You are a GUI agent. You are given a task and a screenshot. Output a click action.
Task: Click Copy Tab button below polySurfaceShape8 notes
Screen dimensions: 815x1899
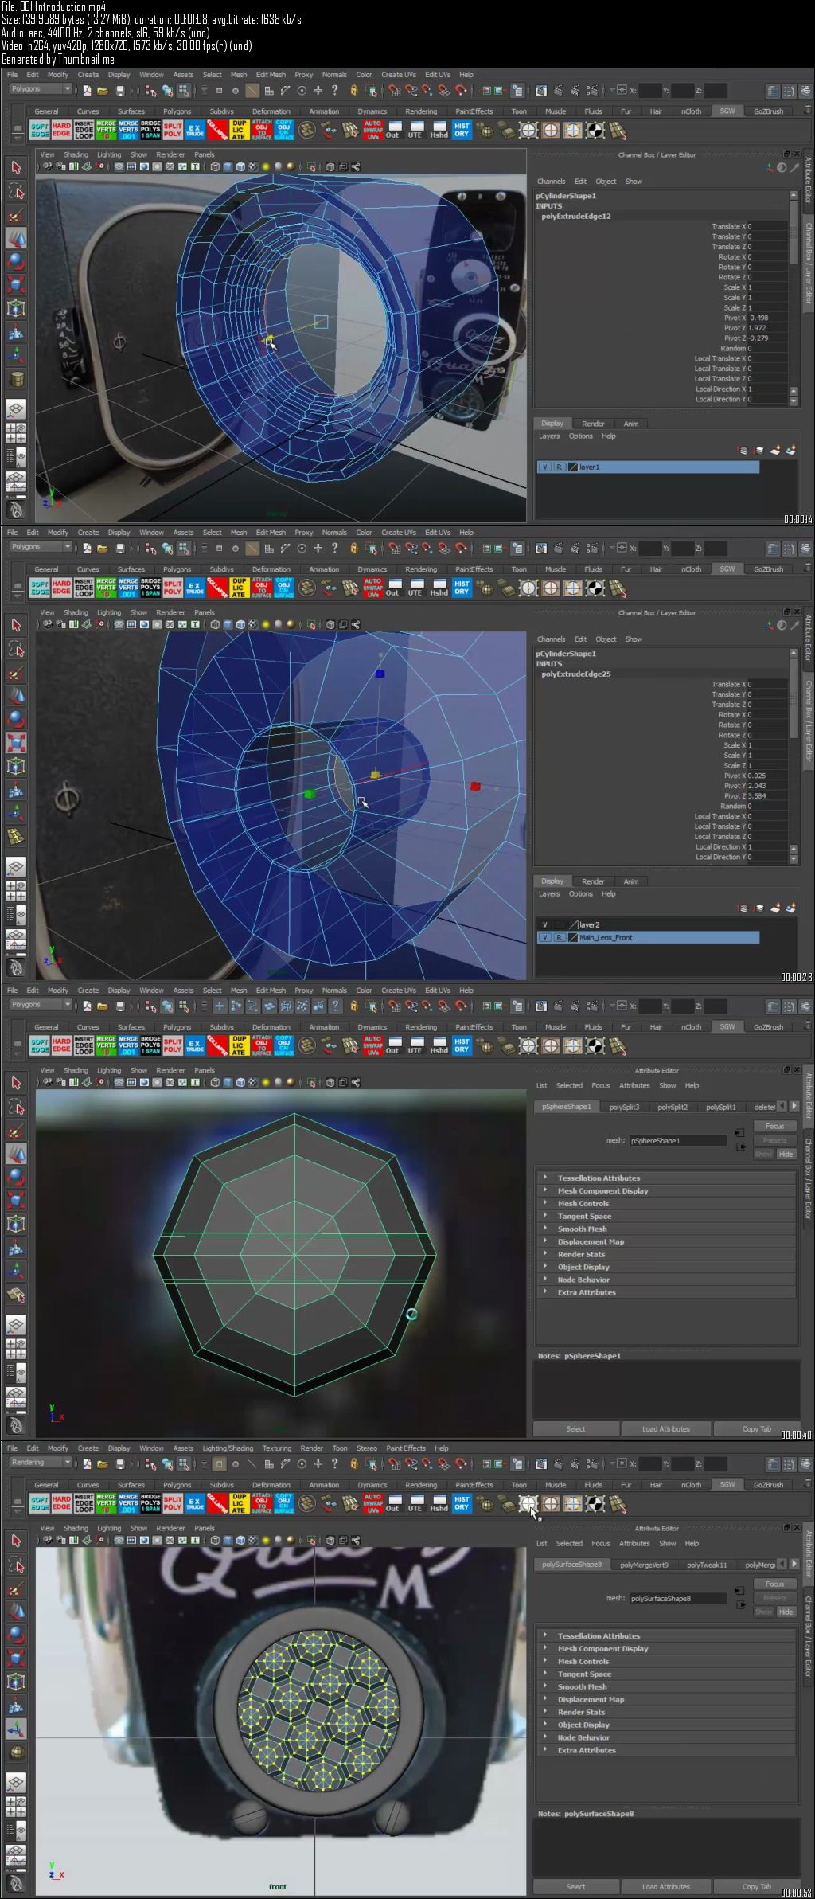pos(756,1886)
